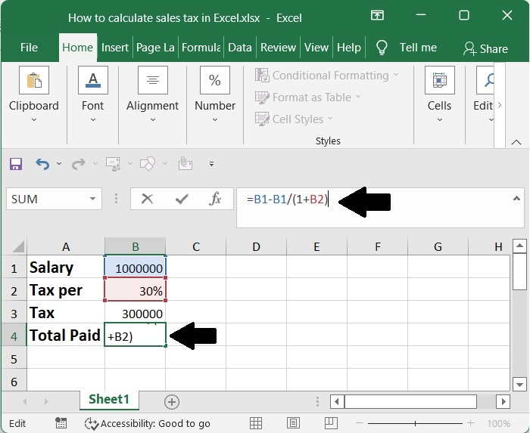Open the File menu

(29, 47)
